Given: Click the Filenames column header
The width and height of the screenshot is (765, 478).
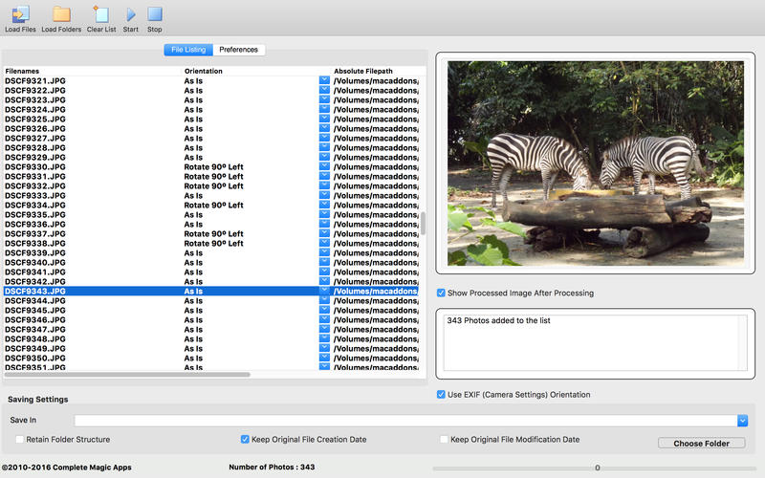Looking at the screenshot, I should tap(91, 71).
